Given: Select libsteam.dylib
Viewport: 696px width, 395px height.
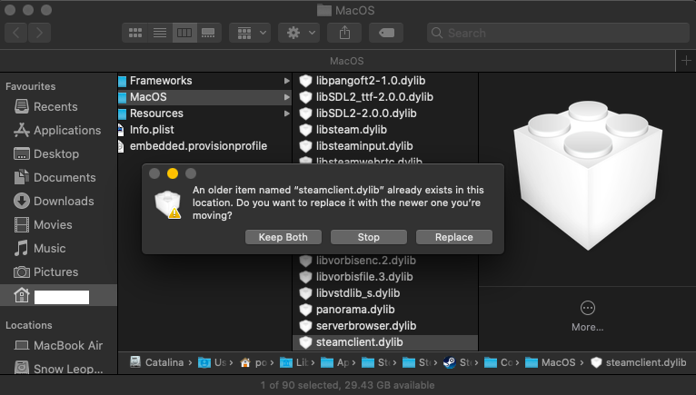Looking at the screenshot, I should pyautogui.click(x=343, y=130).
